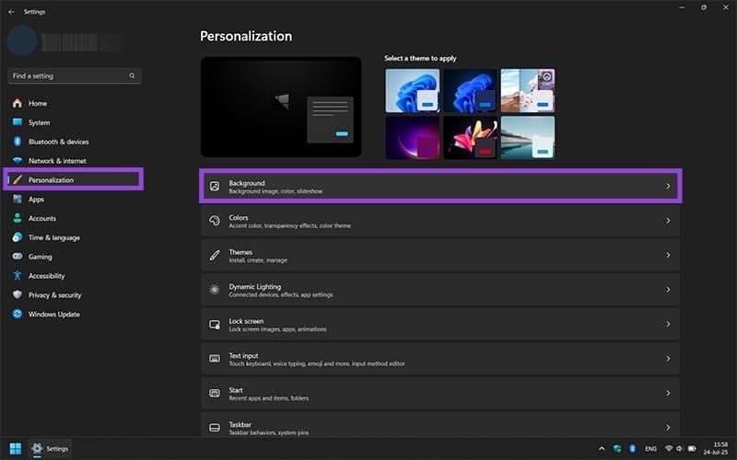Expand the Text input row chevron

668,359
